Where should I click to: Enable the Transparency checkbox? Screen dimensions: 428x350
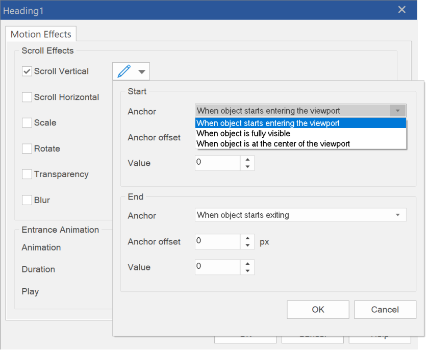point(27,174)
